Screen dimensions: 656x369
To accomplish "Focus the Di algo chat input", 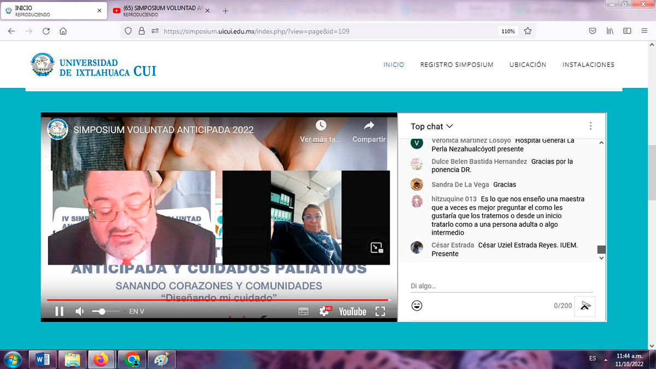I will click(x=502, y=286).
